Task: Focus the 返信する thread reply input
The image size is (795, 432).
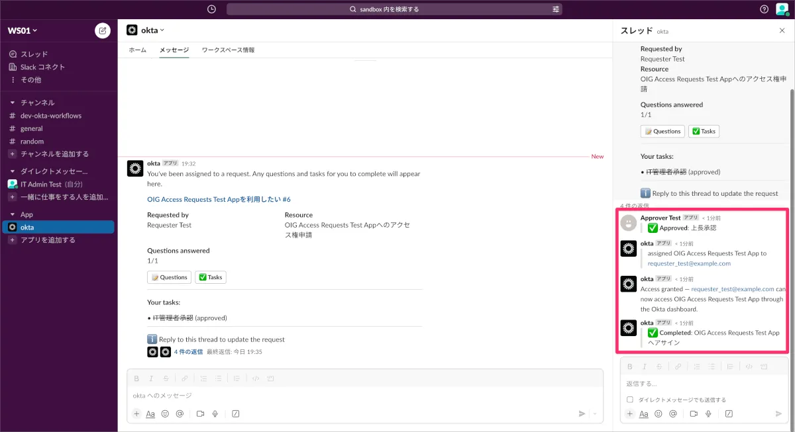Action: (704, 383)
